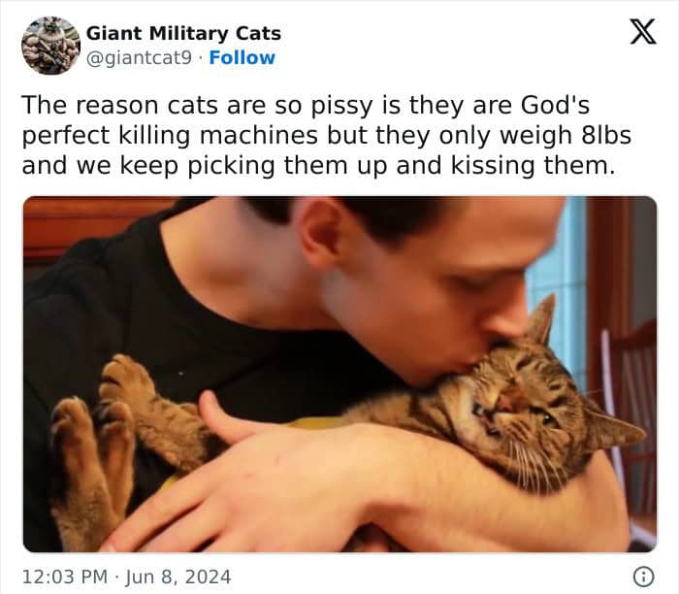Screen dimensions: 679x594
Task: Click the 12:03 PM Jun 8, 2024 timestamp
Action: tap(126, 577)
